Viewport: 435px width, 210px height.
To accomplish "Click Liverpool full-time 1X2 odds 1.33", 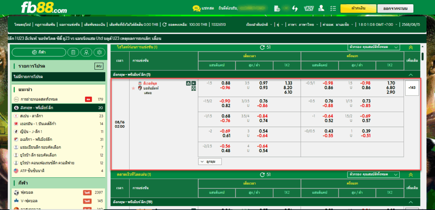I will click(288, 83).
